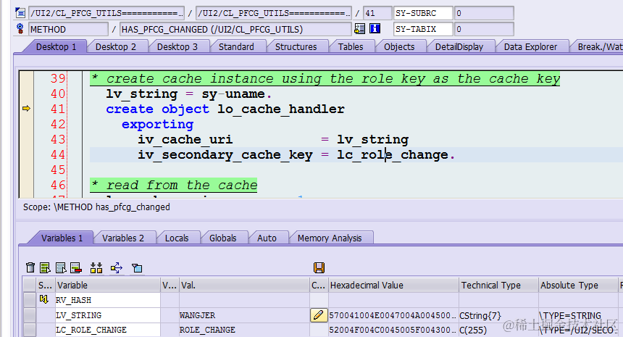Click the HAS_PFCG_CHANGED method name field
623x337 pixels.
(235, 29)
